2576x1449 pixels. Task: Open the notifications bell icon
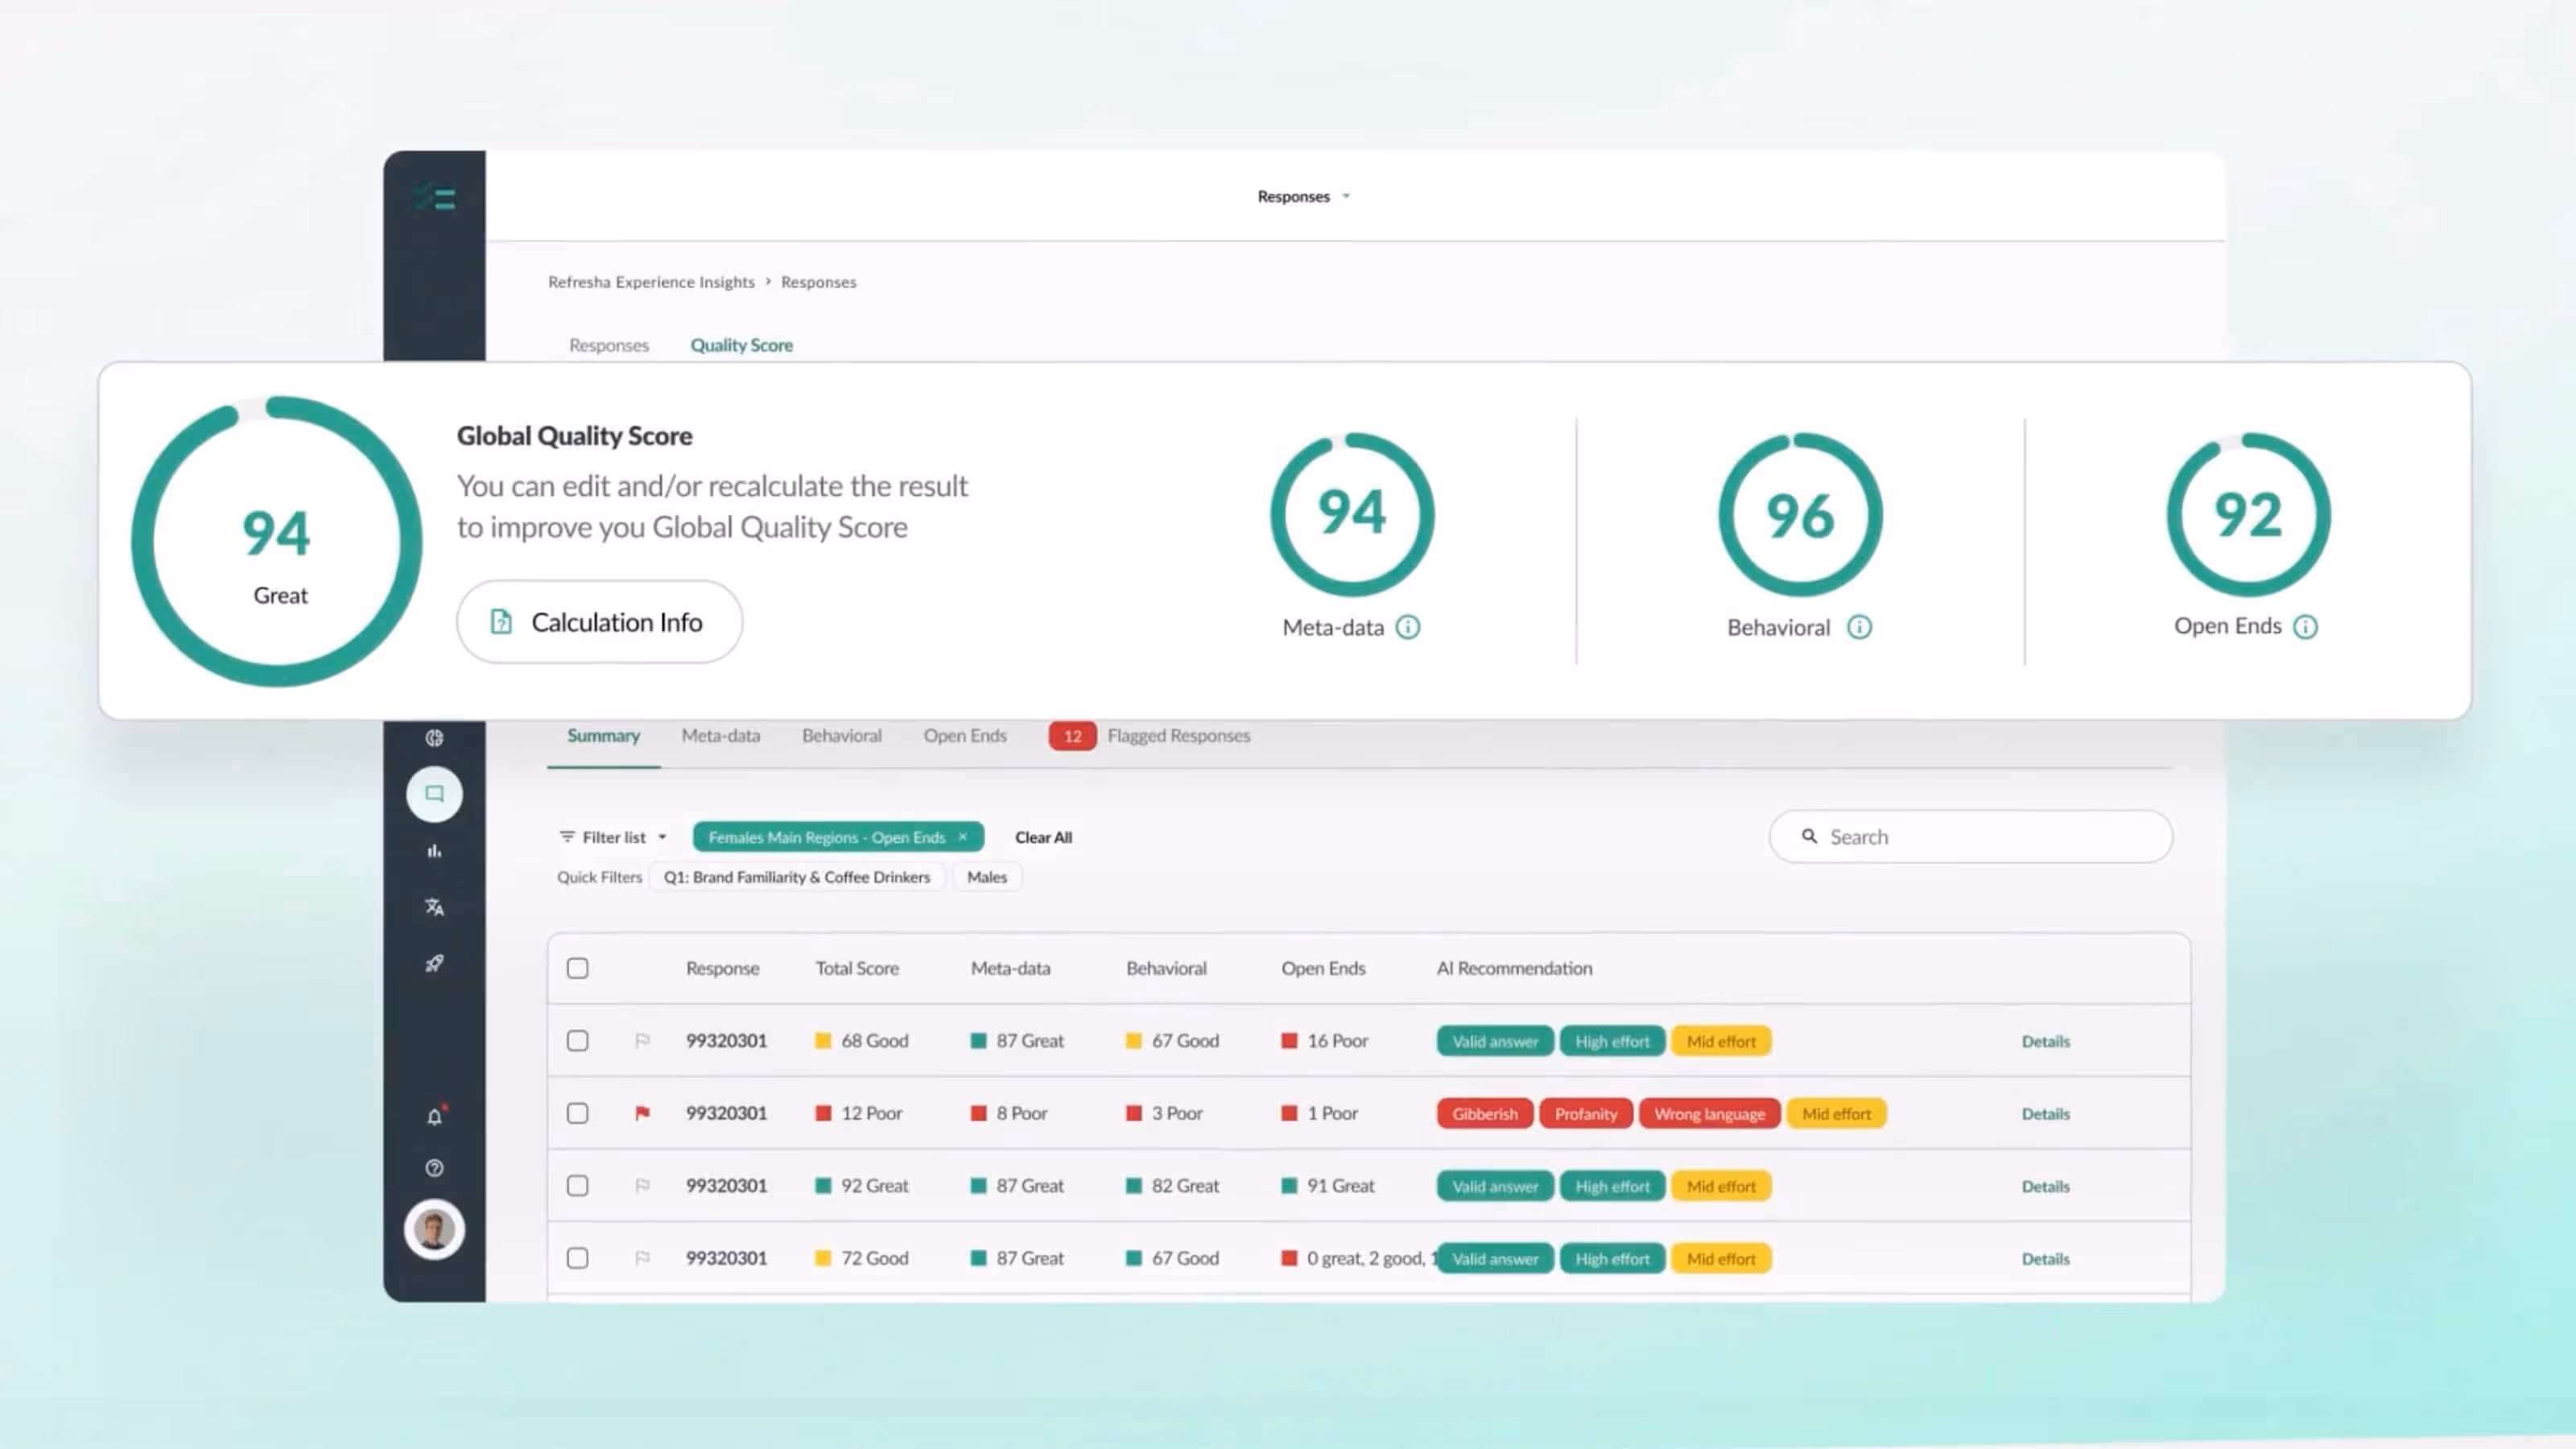pos(434,1117)
